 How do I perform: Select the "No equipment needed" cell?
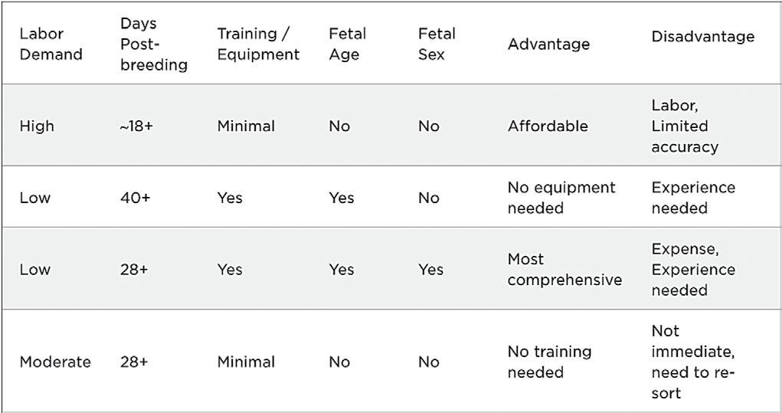[561, 198]
